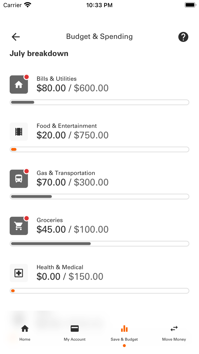Image resolution: width=199 pixels, height=354 pixels.
Task: Tap the red alert dot on Groceries
Action: [x=27, y=218]
